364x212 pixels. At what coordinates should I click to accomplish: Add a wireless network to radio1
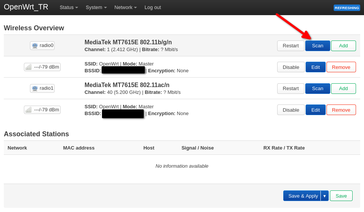pos(344,89)
